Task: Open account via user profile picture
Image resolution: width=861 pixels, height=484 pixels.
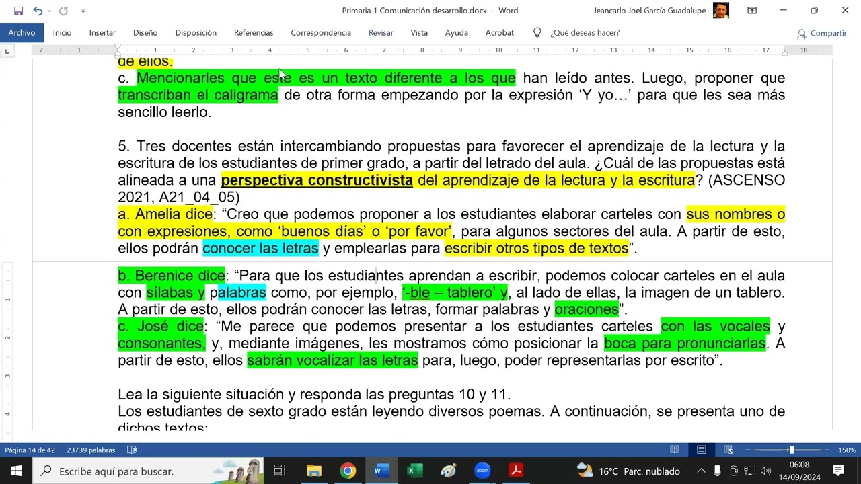Action: [721, 11]
